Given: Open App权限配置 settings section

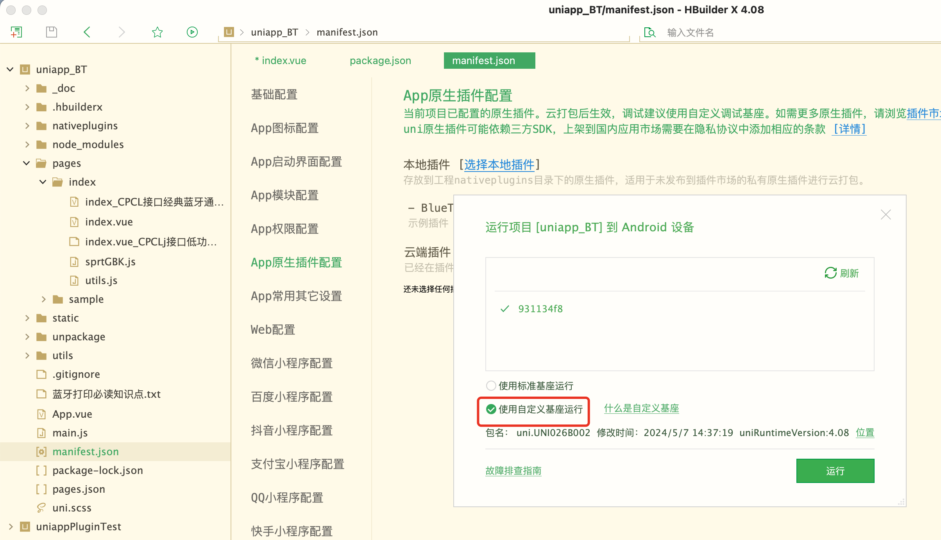Looking at the screenshot, I should pos(284,229).
